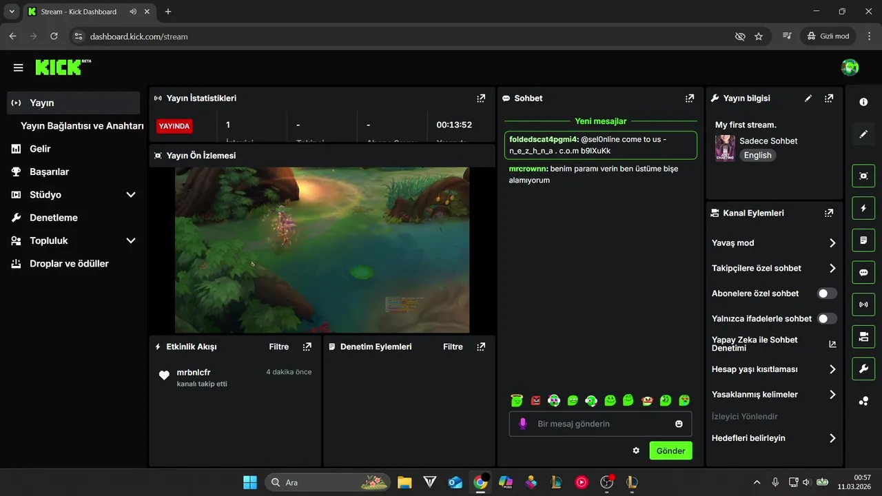Toggle the stream info camera widget icon
The width and height of the screenshot is (882, 496).
coord(863,337)
